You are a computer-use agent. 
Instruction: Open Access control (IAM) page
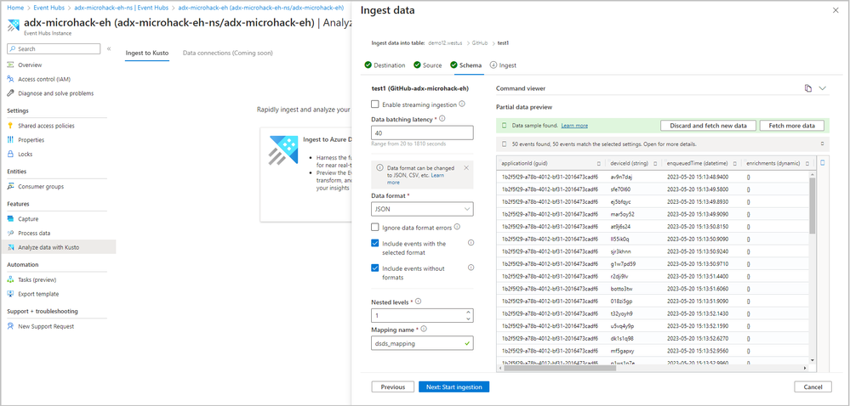[44, 79]
